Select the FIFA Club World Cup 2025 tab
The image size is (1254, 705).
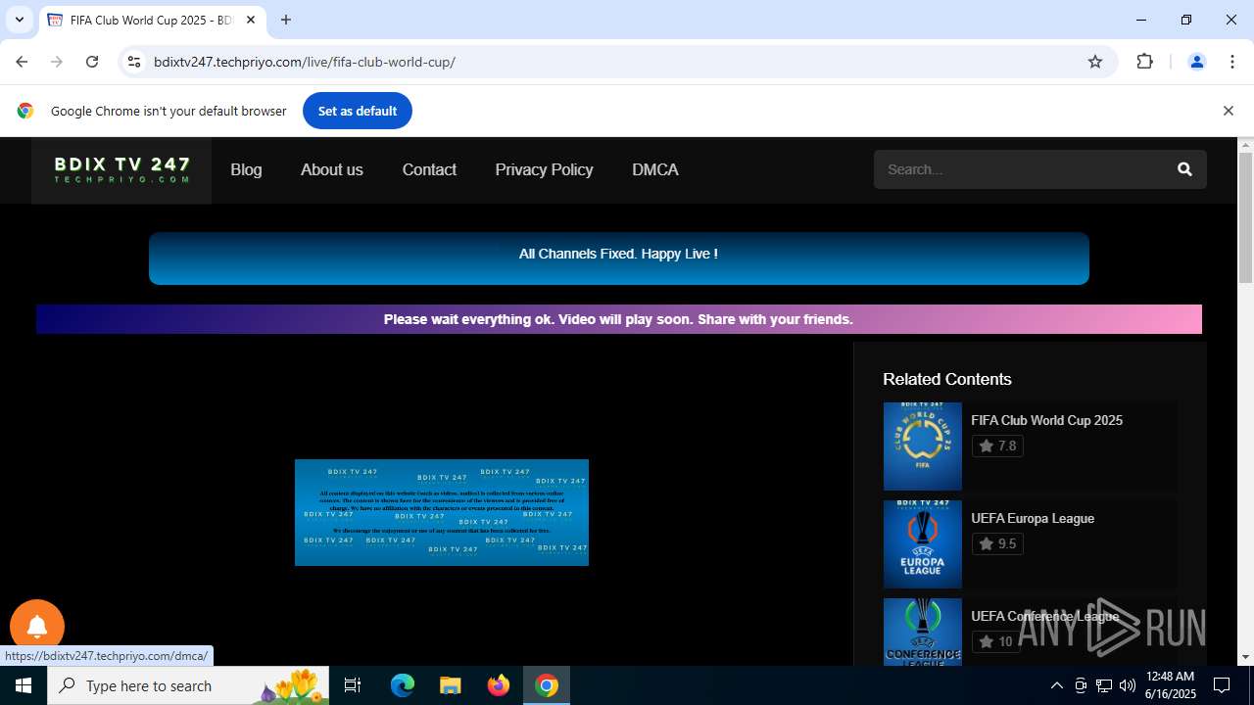click(152, 20)
